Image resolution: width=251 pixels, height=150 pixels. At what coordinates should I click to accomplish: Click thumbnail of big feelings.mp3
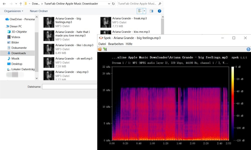pyautogui.click(x=49, y=22)
